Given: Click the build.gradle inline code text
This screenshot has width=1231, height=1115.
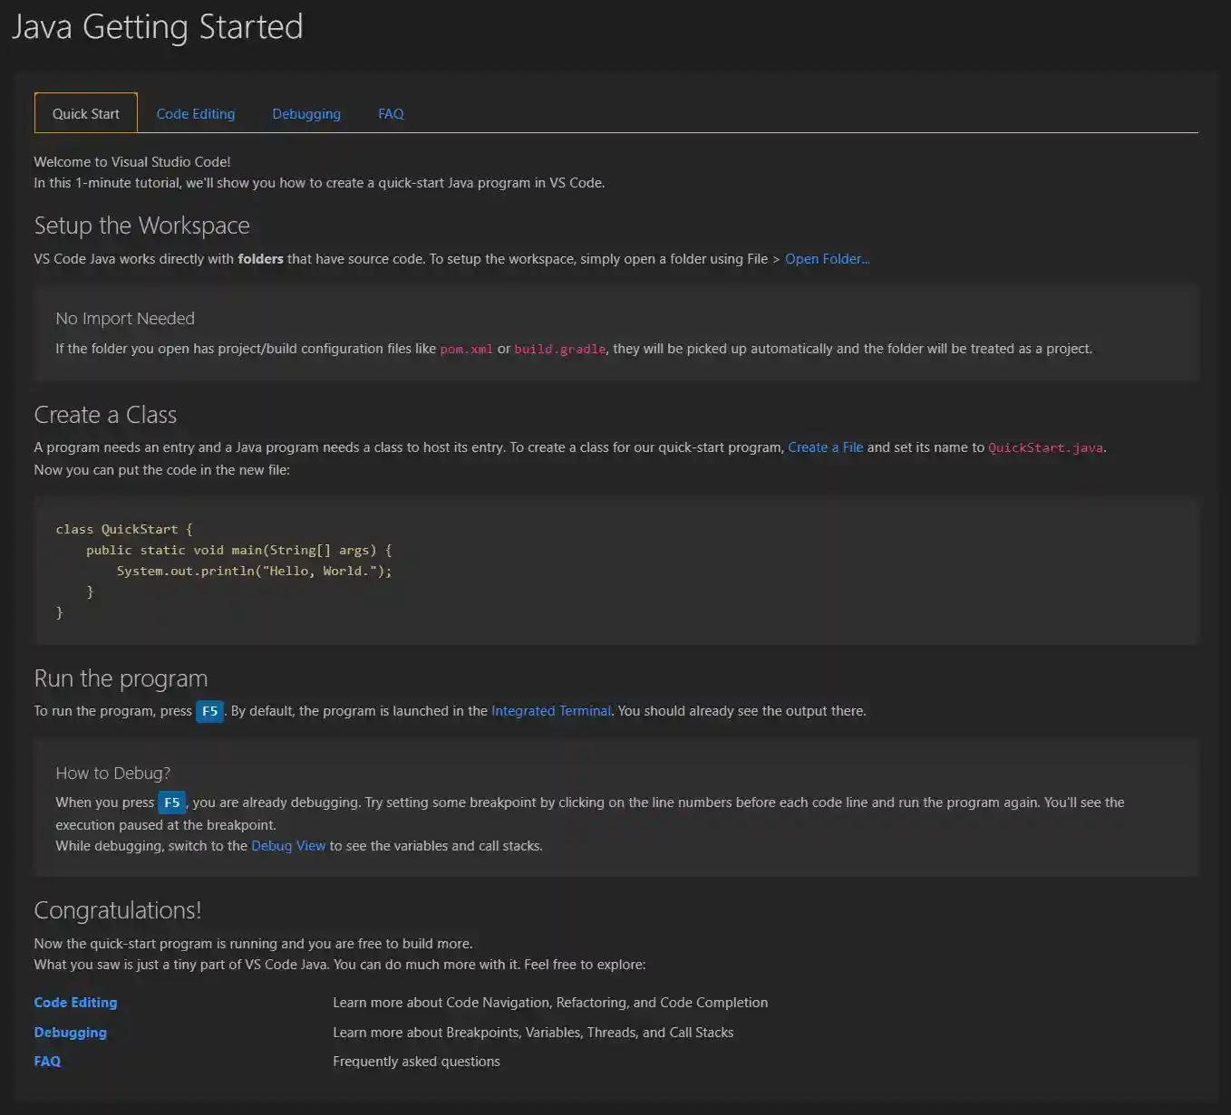Looking at the screenshot, I should (559, 348).
